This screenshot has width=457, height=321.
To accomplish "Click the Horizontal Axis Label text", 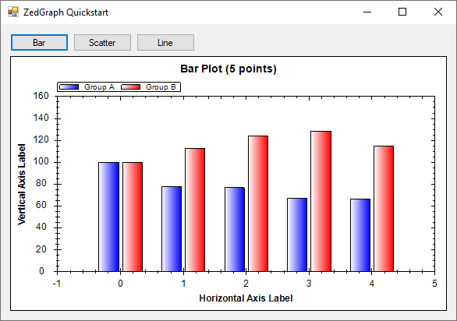I will click(246, 298).
